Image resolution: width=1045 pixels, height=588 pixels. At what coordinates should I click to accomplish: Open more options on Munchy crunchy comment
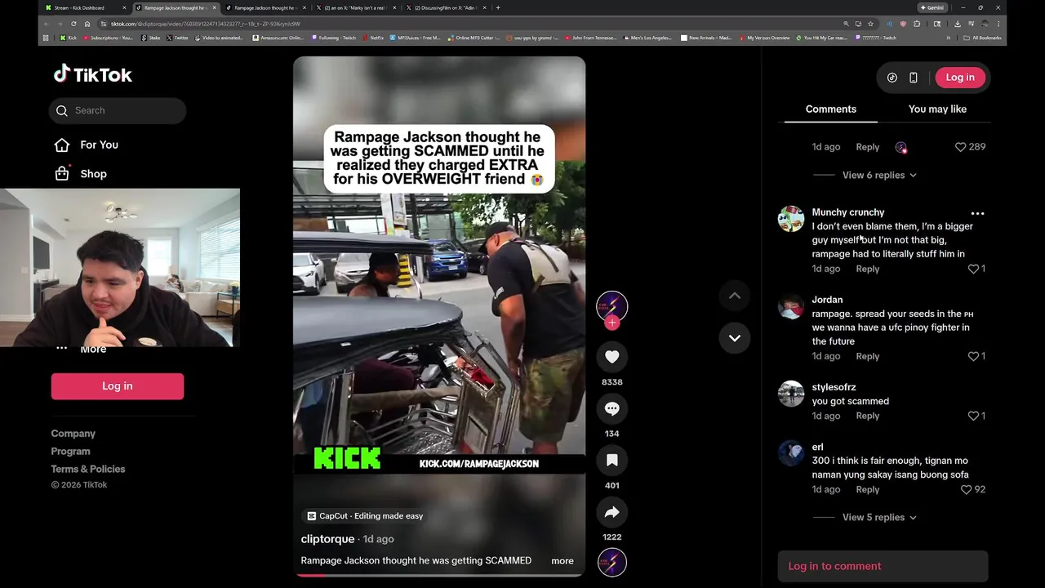click(977, 213)
